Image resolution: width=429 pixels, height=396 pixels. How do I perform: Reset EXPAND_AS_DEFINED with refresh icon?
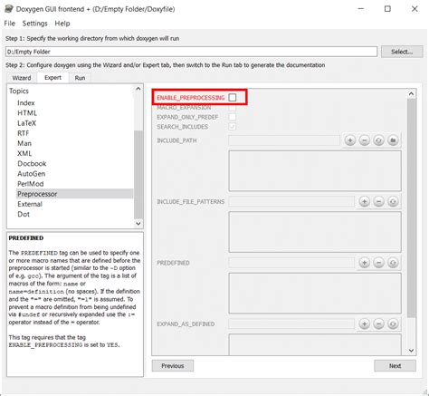point(393,324)
